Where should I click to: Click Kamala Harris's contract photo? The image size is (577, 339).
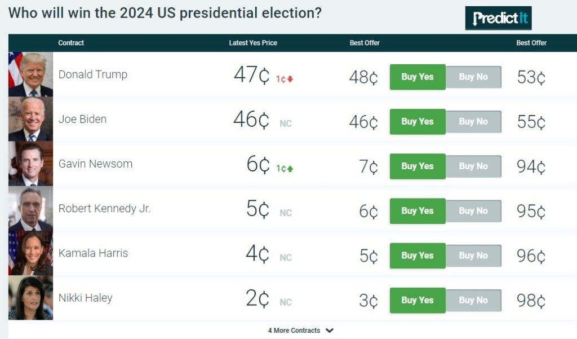coord(31,253)
